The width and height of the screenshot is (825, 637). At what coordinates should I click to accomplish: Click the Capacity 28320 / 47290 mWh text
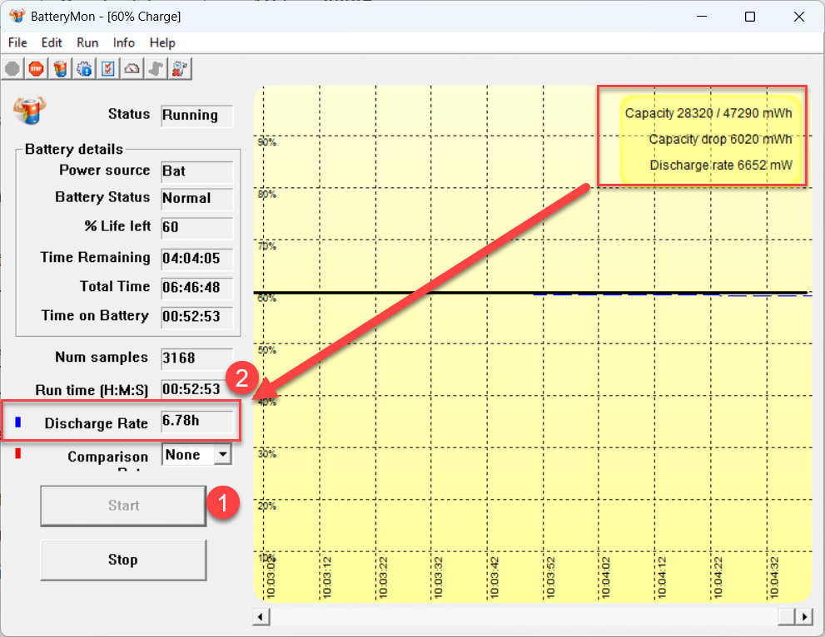pyautogui.click(x=708, y=113)
